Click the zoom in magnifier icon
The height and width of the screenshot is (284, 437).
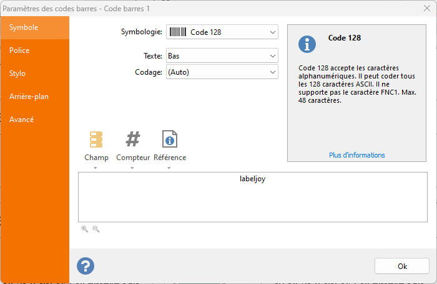coord(84,229)
